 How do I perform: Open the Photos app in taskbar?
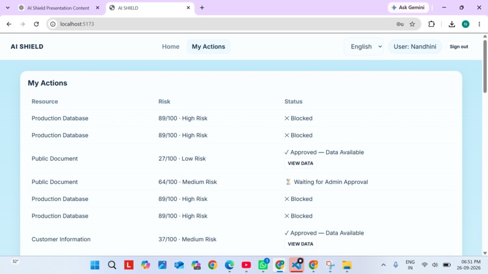162,265
